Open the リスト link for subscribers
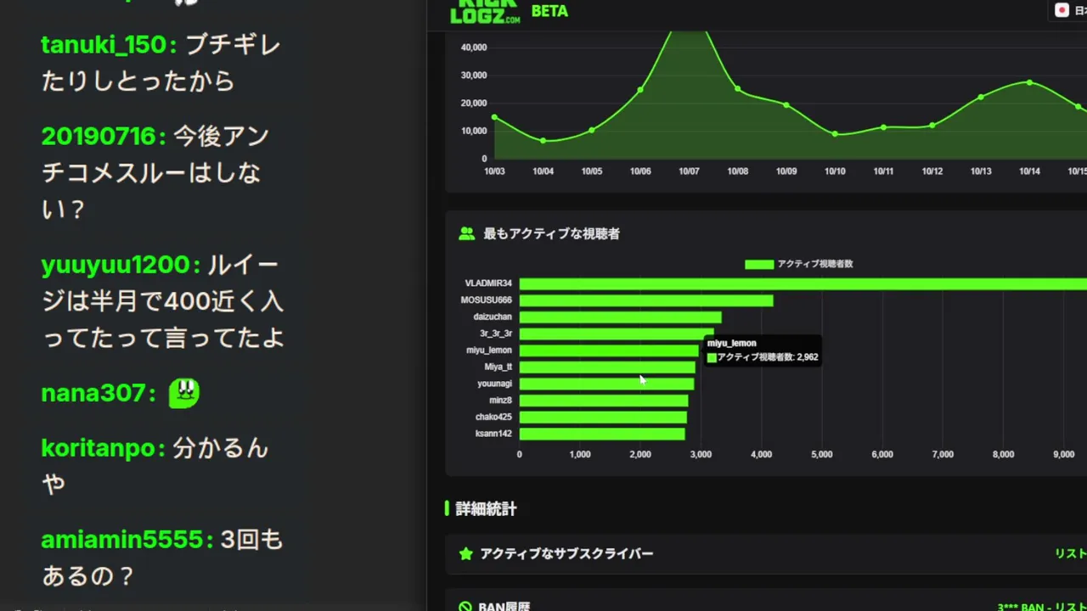The width and height of the screenshot is (1087, 611). pyautogui.click(x=1070, y=553)
